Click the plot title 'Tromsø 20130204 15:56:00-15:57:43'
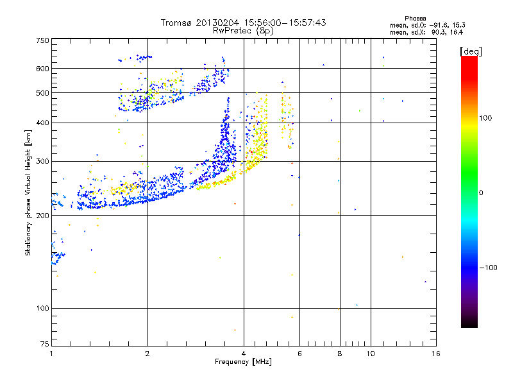Screen dimensions: 513x385 [244, 22]
